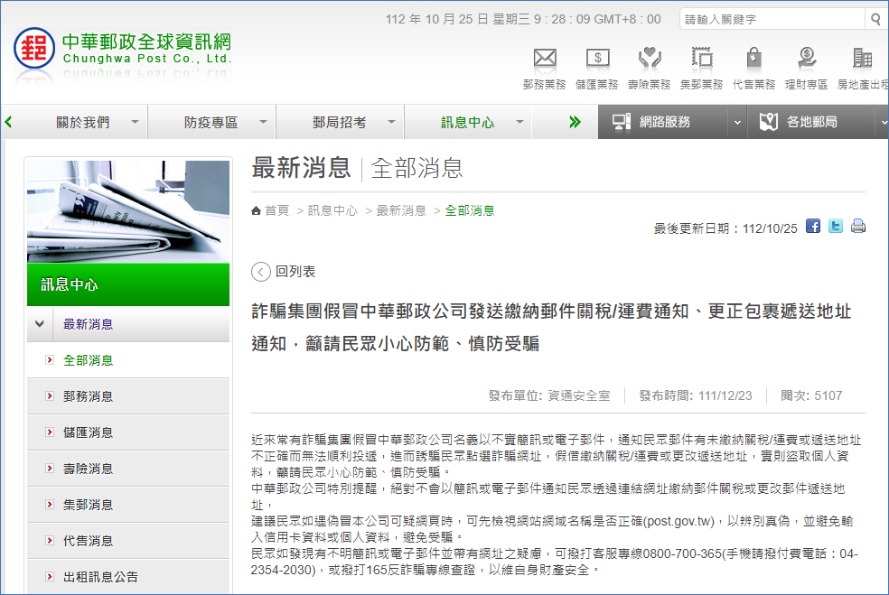Click 發布時間: 111/12/23 text
The image size is (889, 595).
point(696,395)
